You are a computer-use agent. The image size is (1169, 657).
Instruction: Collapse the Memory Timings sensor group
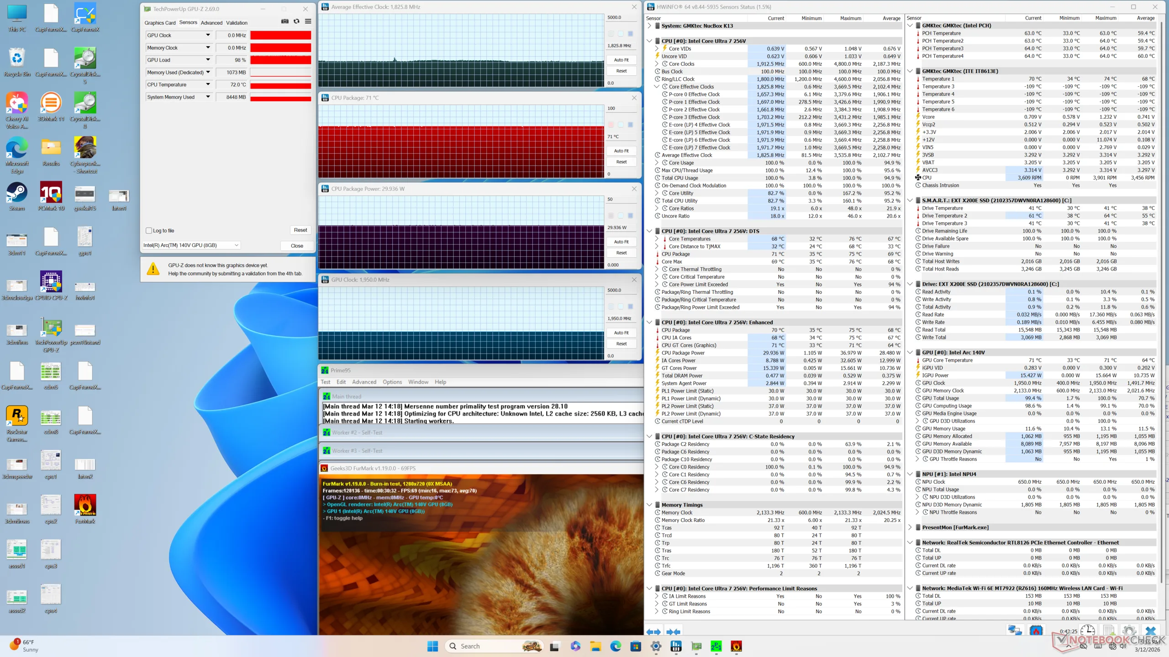point(649,505)
